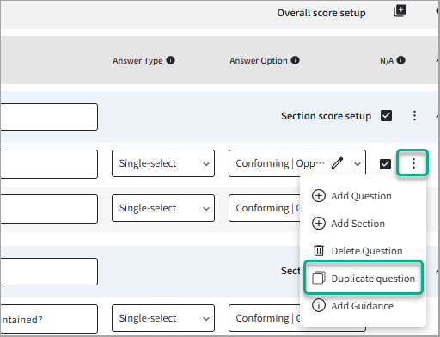Image resolution: width=440 pixels, height=337 pixels.
Task: Click the question text field beside Conforming | Opp dropdown
Action: pos(49,164)
